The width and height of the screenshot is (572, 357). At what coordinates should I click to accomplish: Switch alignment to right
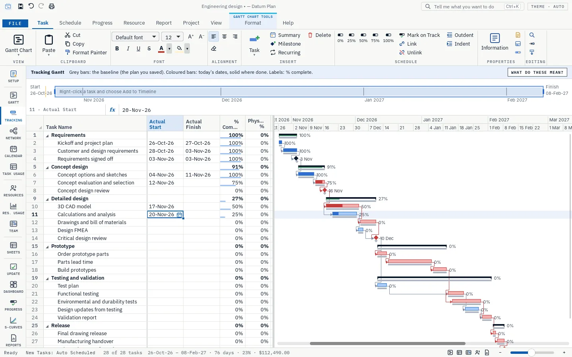(235, 37)
